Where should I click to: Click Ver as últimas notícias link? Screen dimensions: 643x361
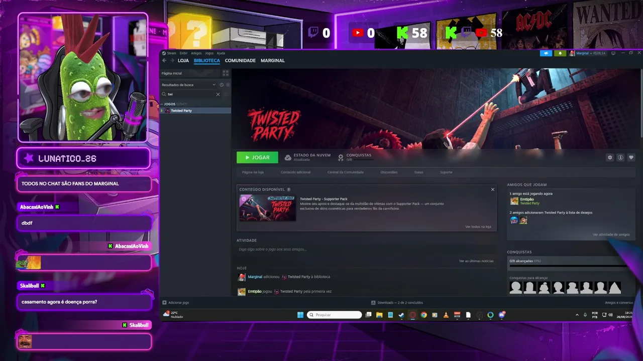476,261
